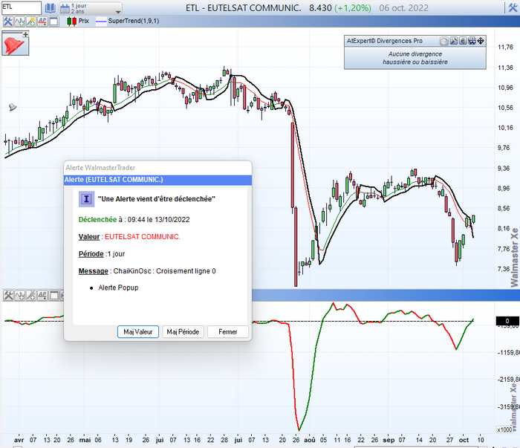
Task: Click the move arrows icon on Divergences Pro
Action: point(481,41)
